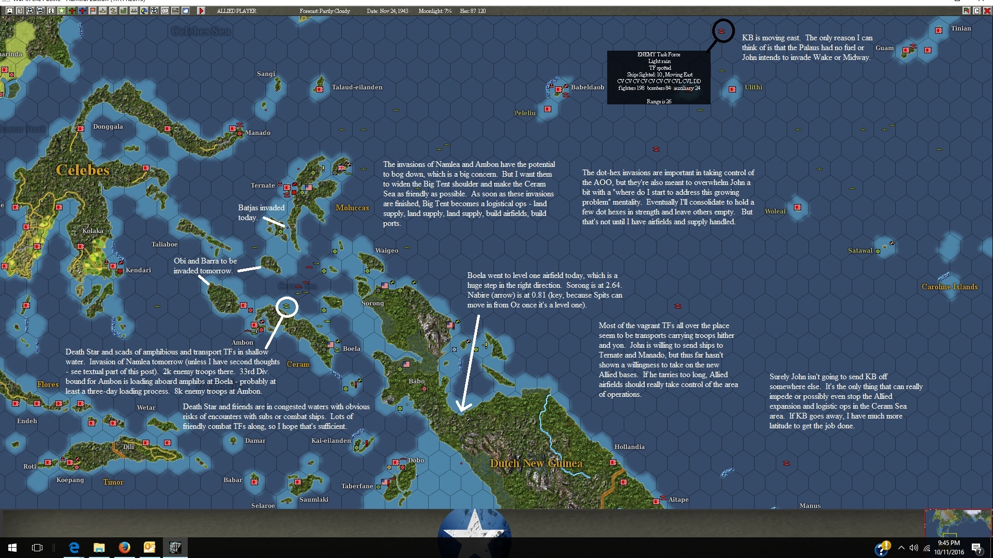Click the 'Babeldaob' map label
The height and width of the screenshot is (558, 993).
(588, 87)
